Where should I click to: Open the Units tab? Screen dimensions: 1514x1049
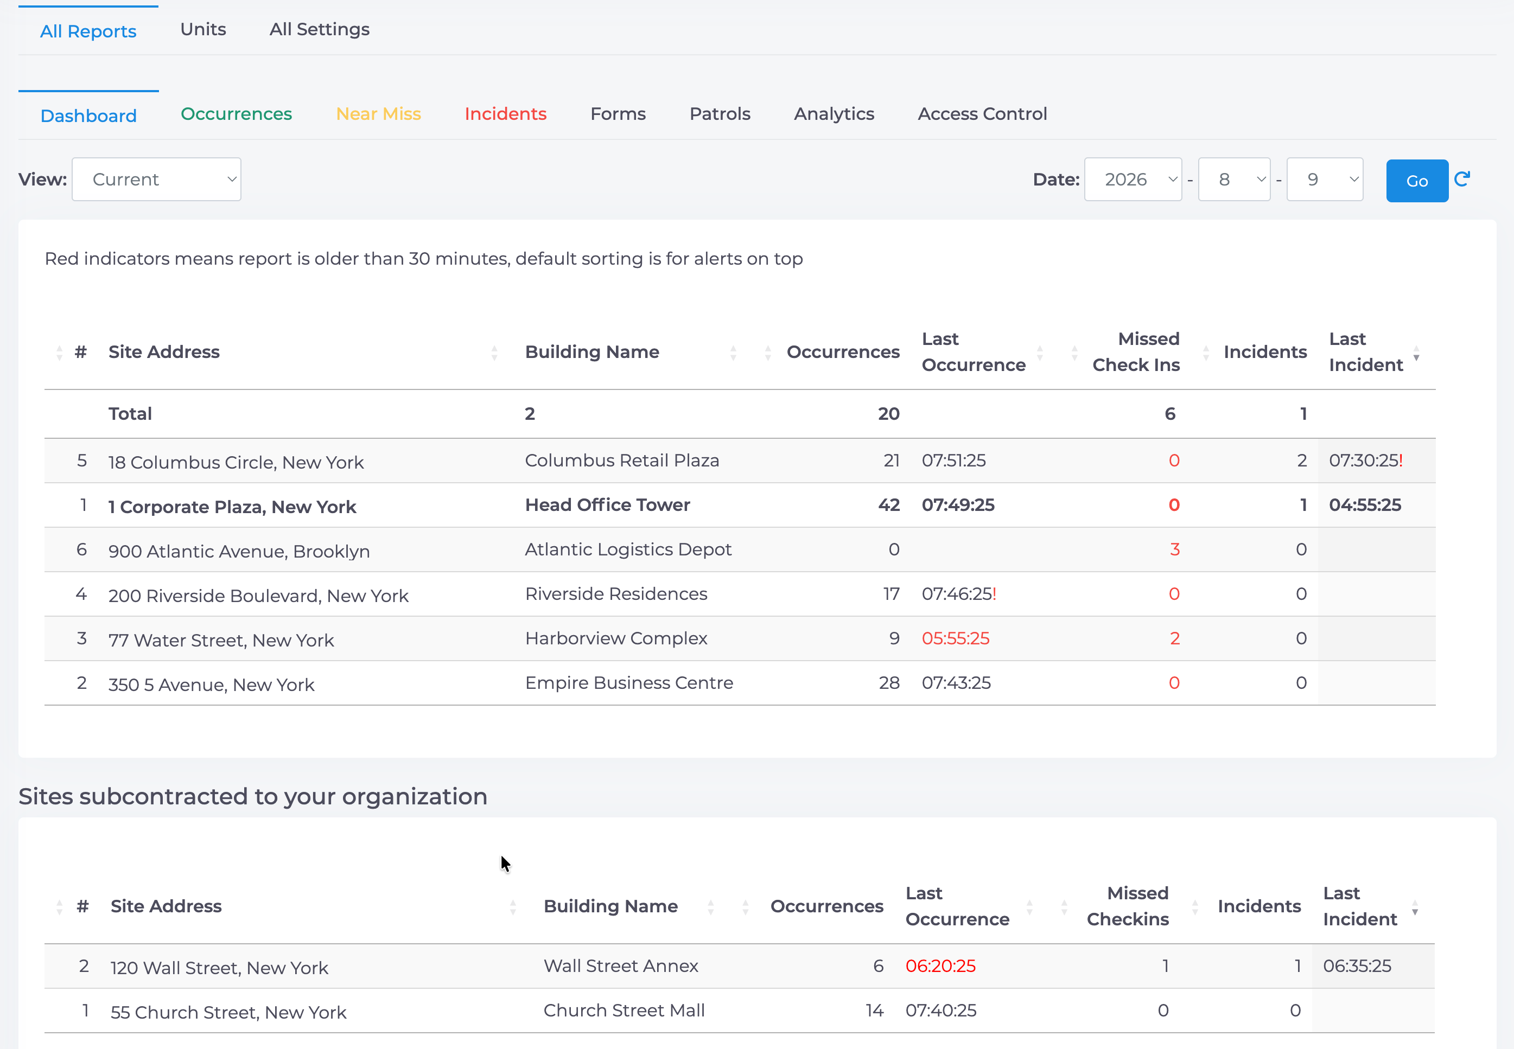coord(203,29)
